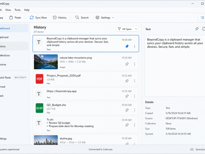The height and width of the screenshot is (154, 205).
Task: Unpin the BeyondCopy description text item
Action: [127, 46]
